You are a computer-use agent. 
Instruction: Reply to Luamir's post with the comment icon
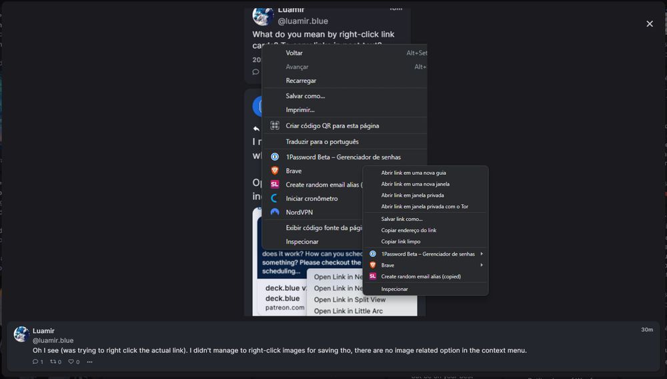[35, 362]
